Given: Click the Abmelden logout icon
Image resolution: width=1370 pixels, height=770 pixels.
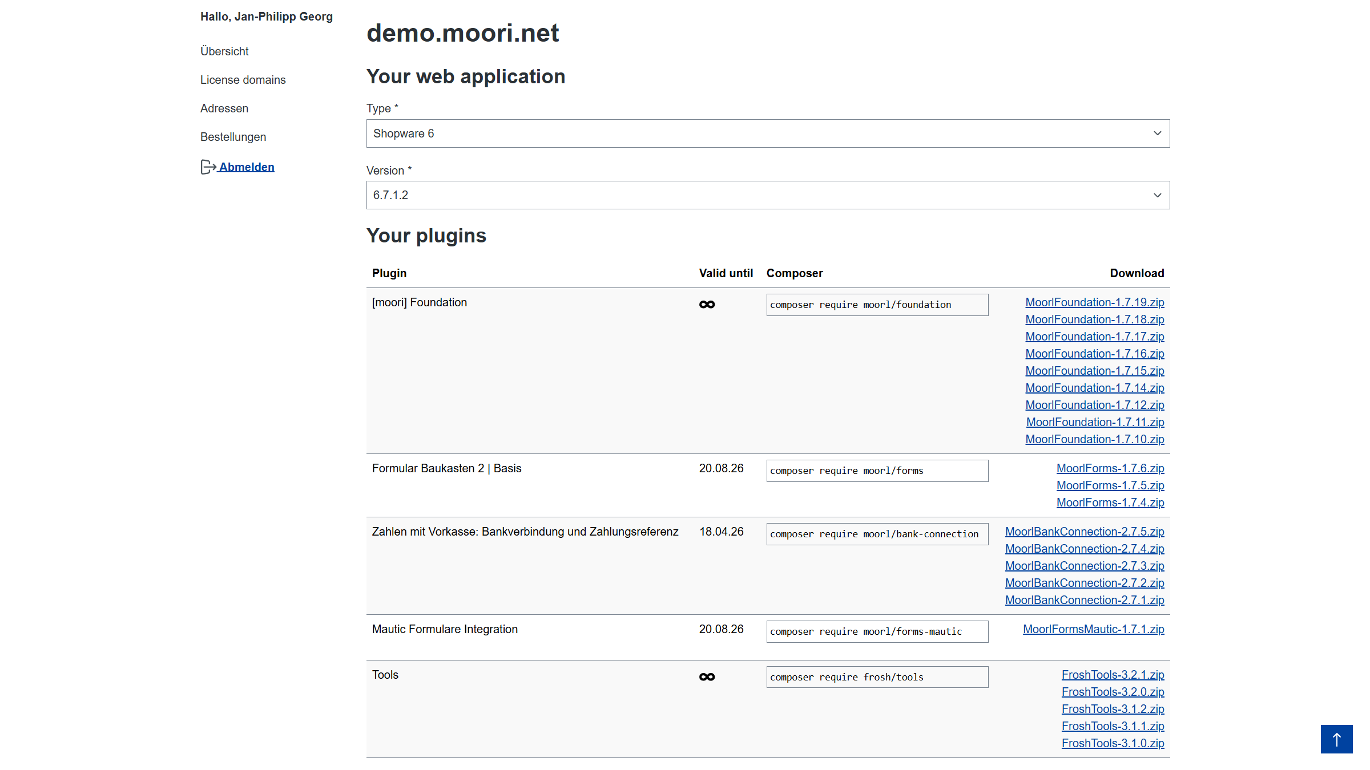Looking at the screenshot, I should (208, 167).
